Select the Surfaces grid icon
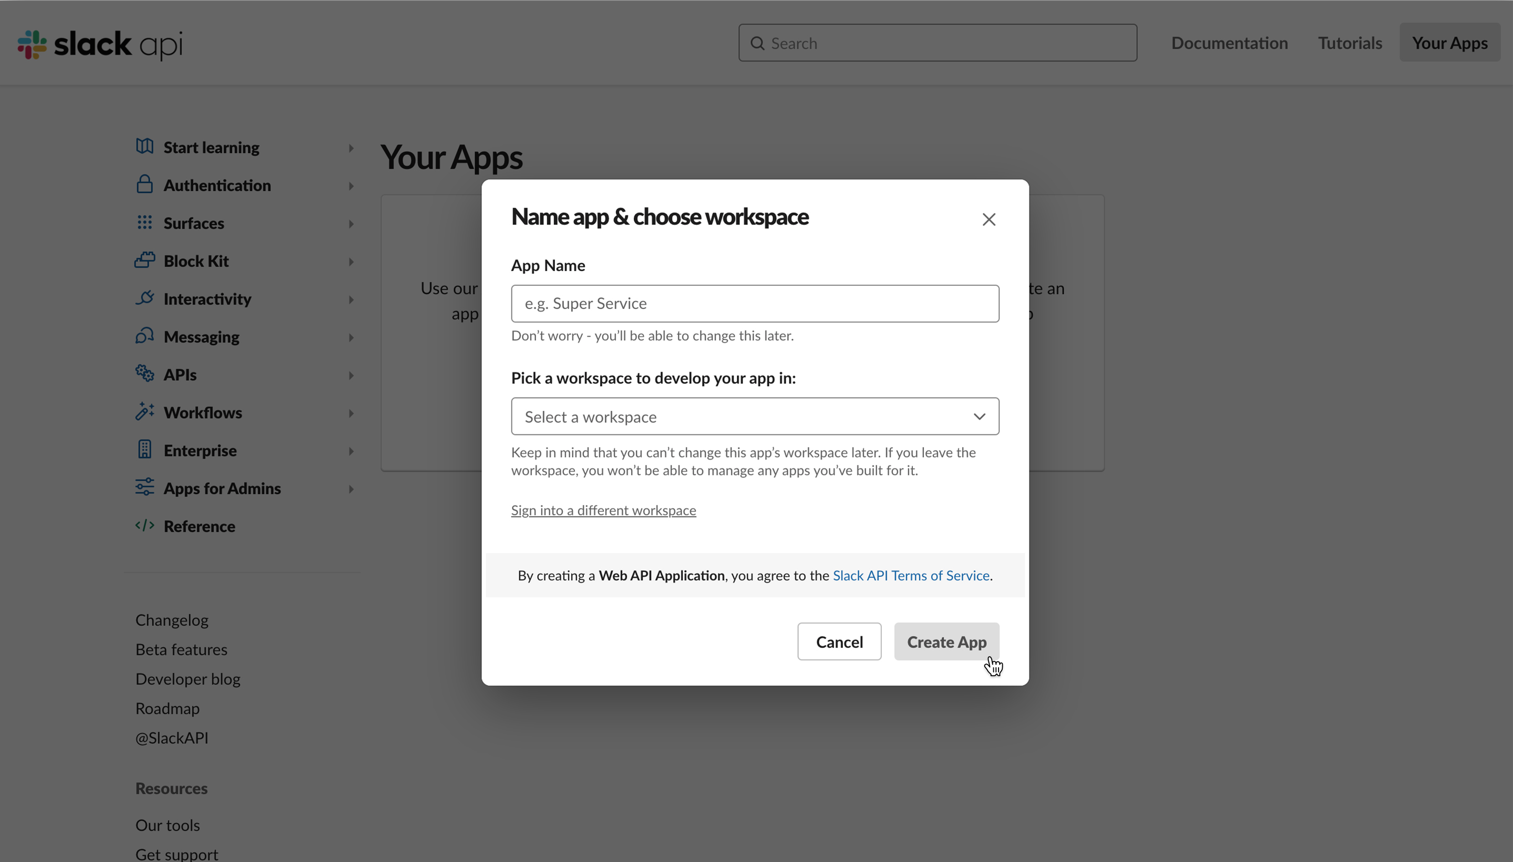Image resolution: width=1513 pixels, height=862 pixels. click(x=145, y=223)
